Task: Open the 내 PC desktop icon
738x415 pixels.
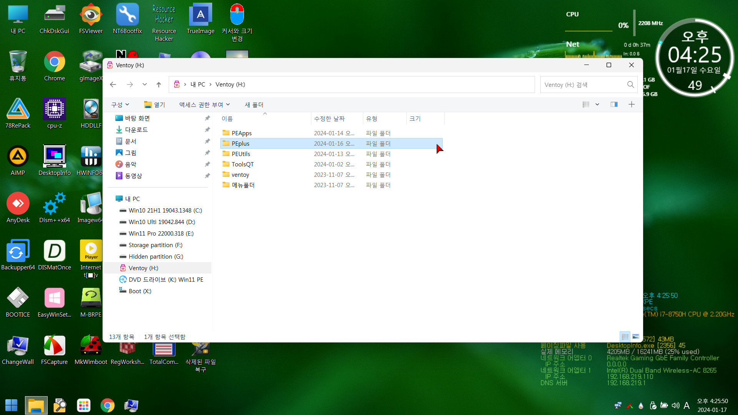Action: pos(18,19)
